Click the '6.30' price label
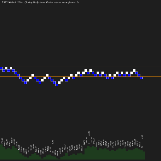Viewport: 161px width, 161px height. (53, 142)
